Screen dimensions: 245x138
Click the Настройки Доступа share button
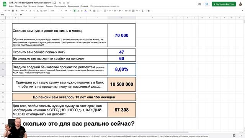[224, 4]
